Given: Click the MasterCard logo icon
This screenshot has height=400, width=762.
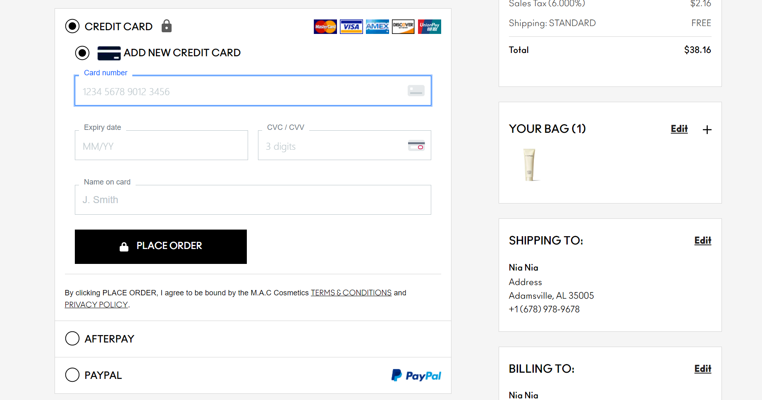Looking at the screenshot, I should pyautogui.click(x=325, y=26).
